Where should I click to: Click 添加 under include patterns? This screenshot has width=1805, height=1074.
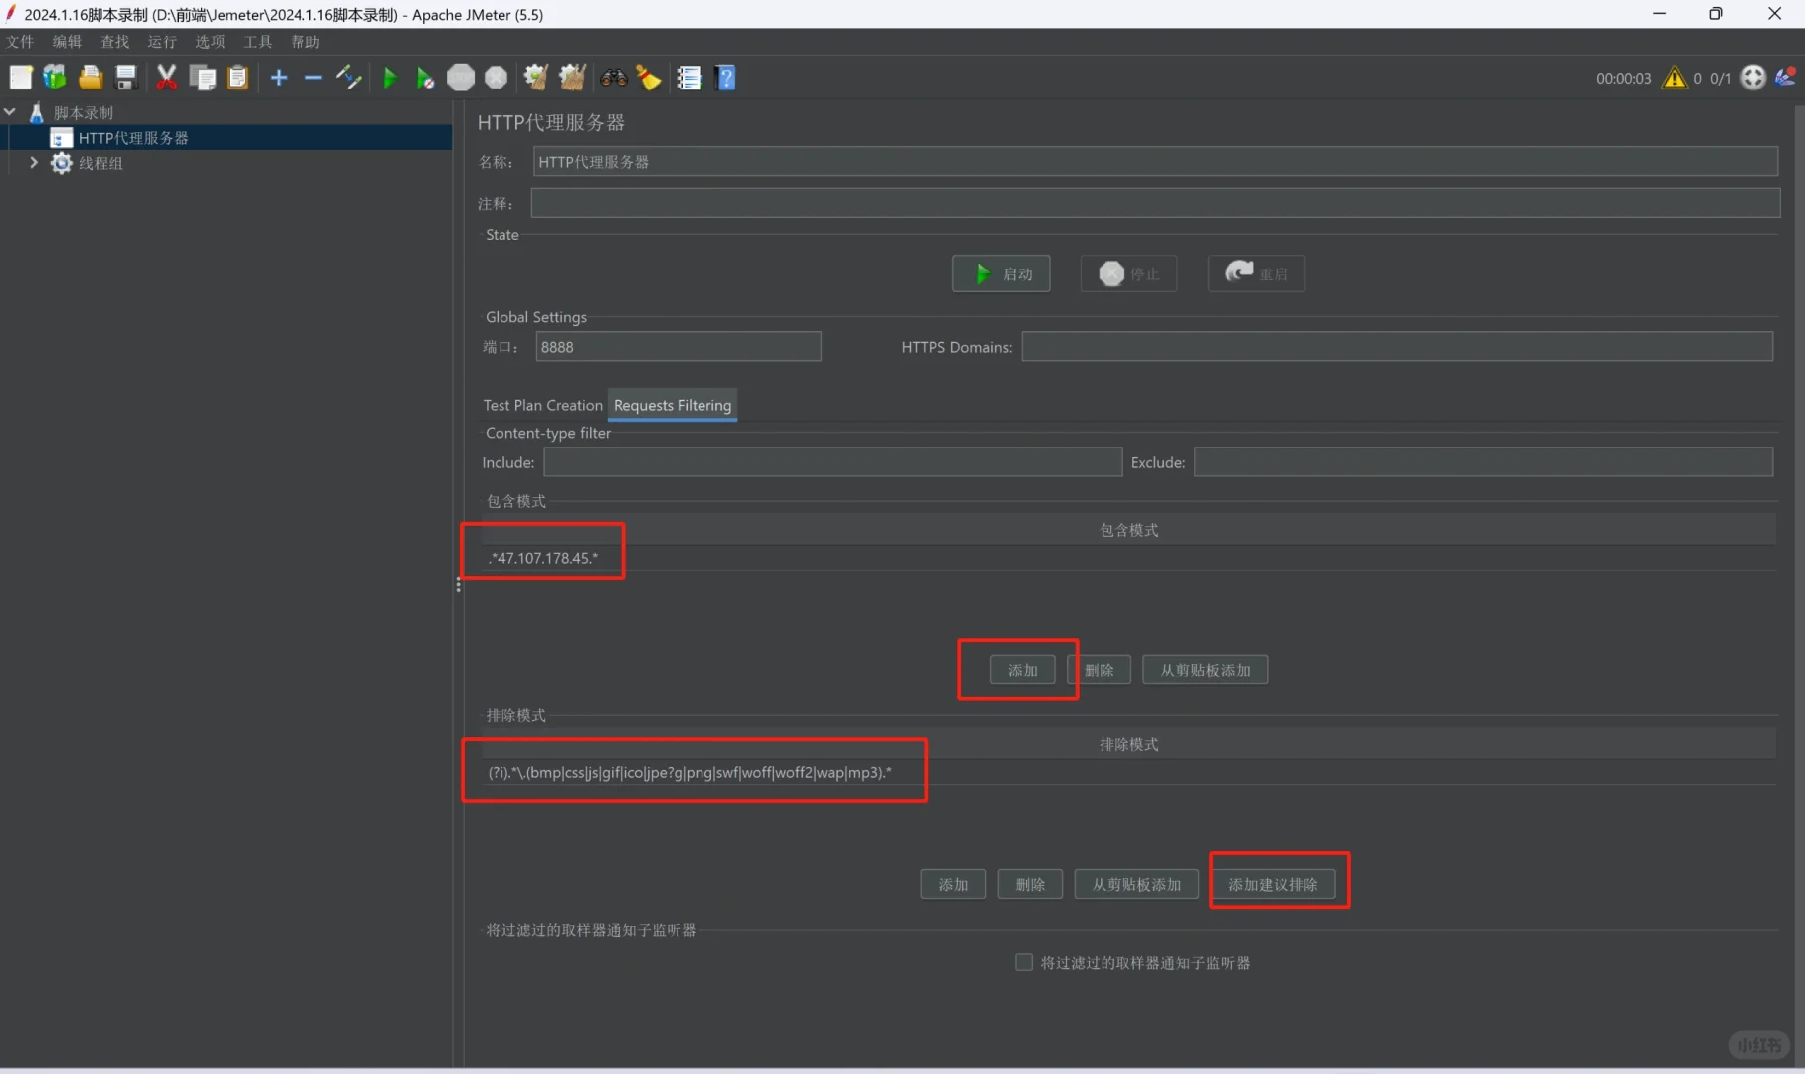coord(1022,670)
